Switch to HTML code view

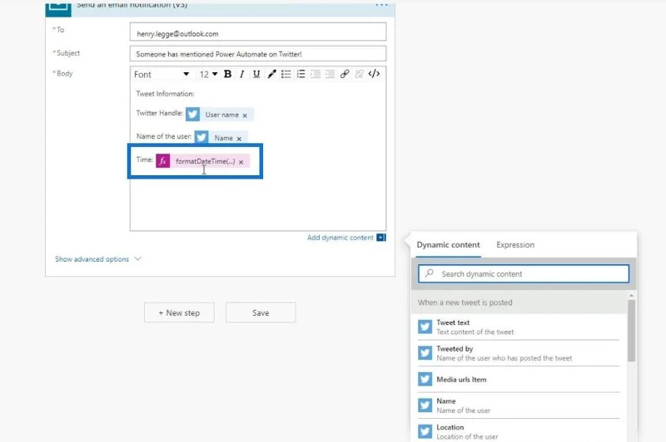click(374, 74)
